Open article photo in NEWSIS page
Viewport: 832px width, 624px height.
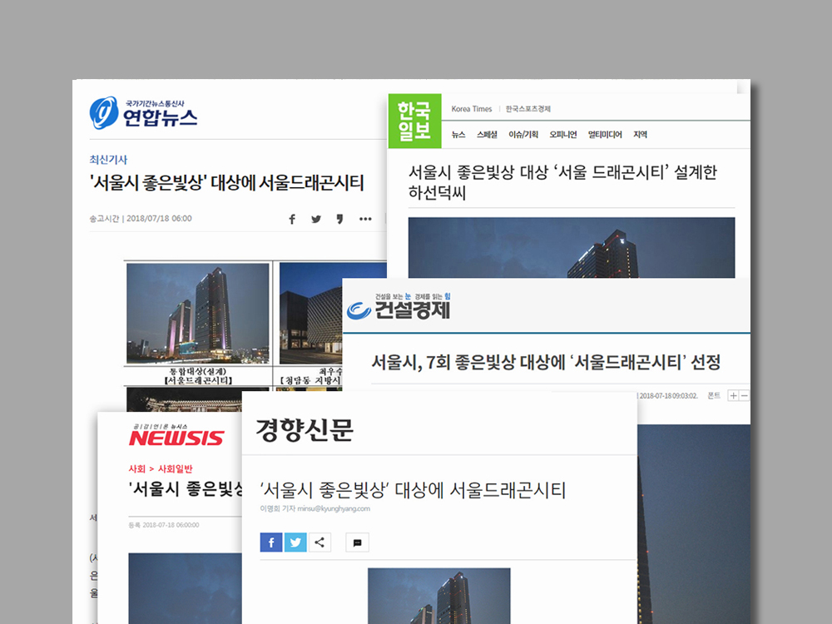186,588
